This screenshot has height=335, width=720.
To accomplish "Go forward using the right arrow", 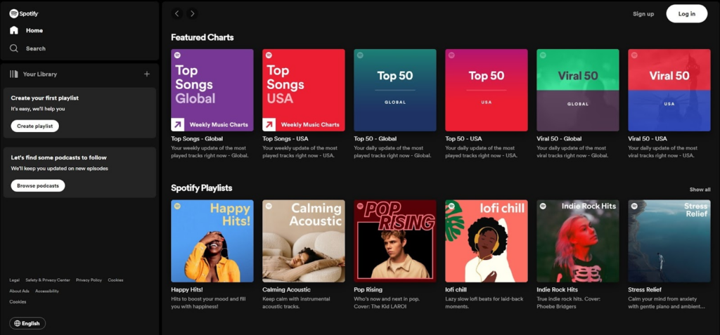I will 193,14.
